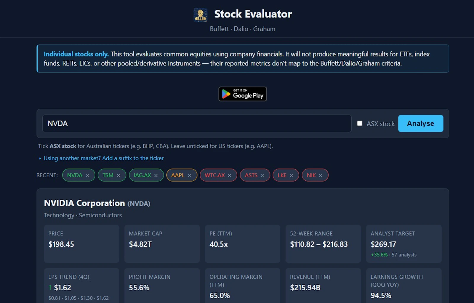
Task: Click the Stock Evaluator logo icon
Action: click(x=201, y=15)
